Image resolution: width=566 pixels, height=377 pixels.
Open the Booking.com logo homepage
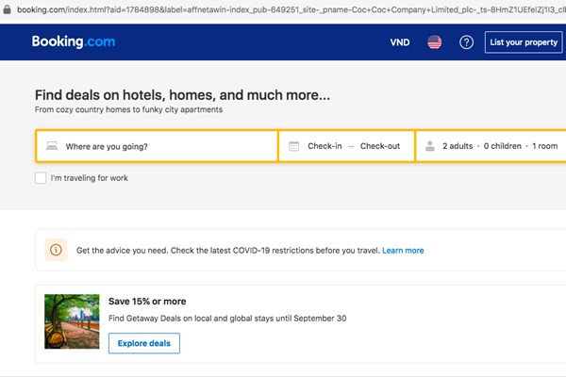[74, 41]
